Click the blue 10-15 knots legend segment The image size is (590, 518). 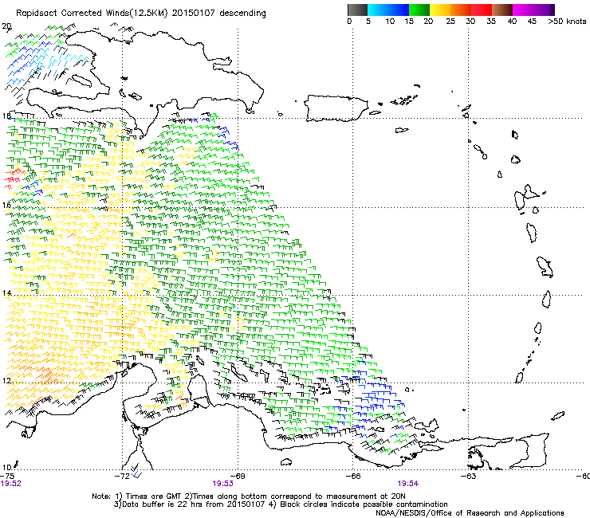click(x=399, y=10)
